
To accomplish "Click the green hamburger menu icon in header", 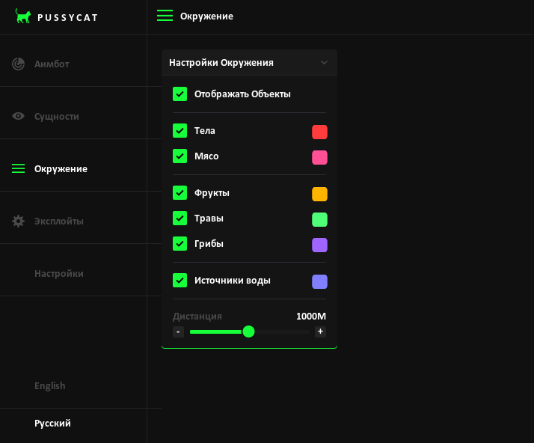I will 165,16.
